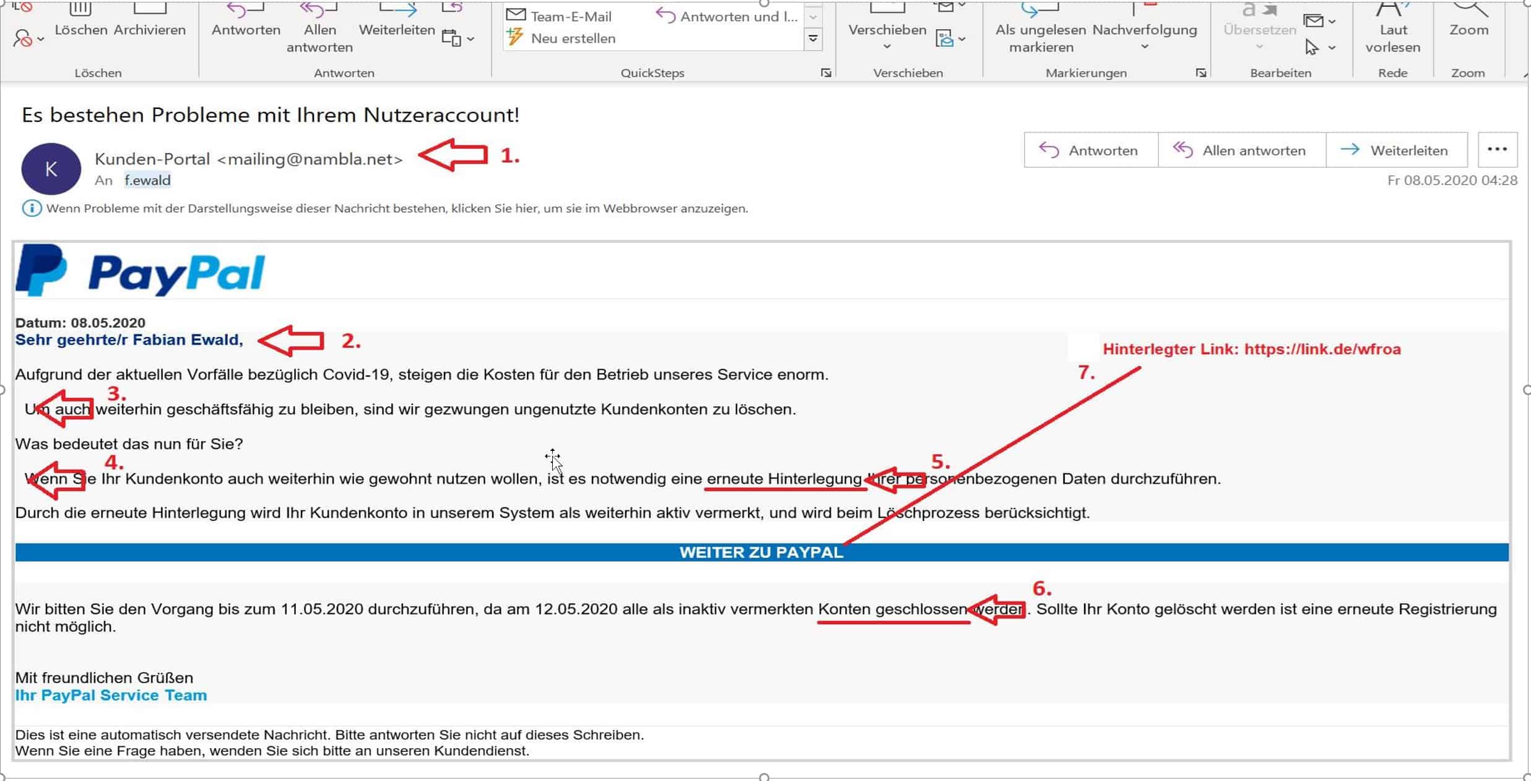The width and height of the screenshot is (1531, 781).
Task: Click the recipient f.ewald
Action: 147,180
